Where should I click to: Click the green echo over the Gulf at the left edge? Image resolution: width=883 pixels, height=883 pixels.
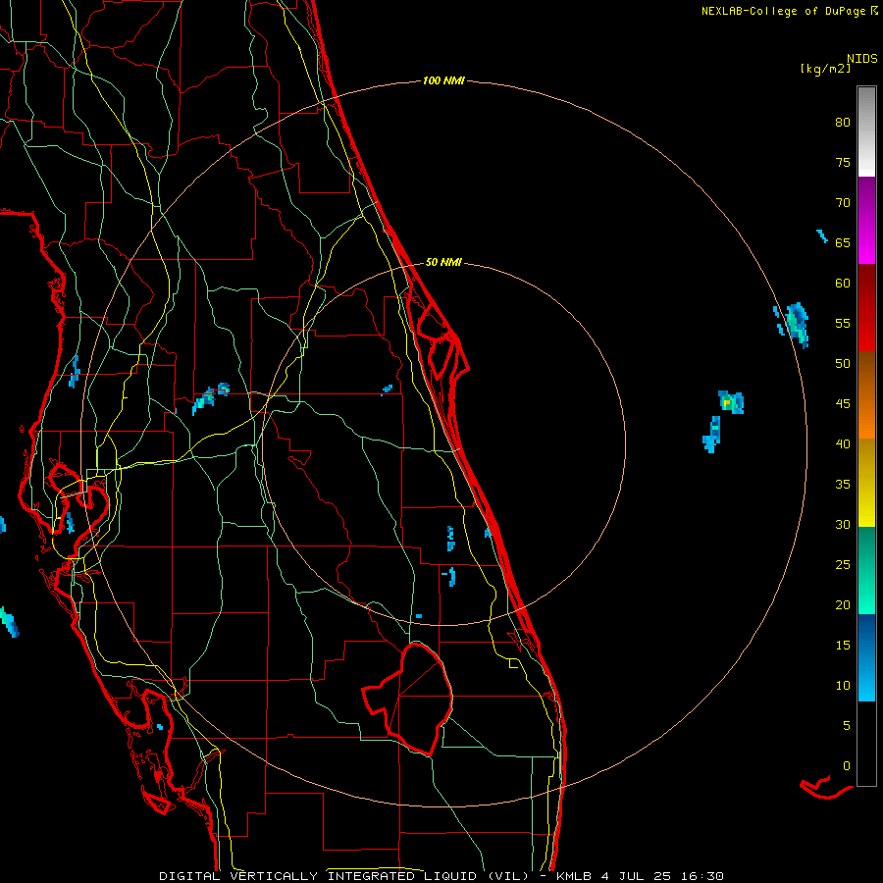click(9, 622)
